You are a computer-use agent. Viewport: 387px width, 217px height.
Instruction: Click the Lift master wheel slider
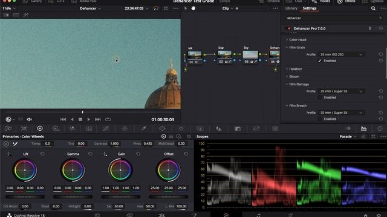click(x=25, y=197)
